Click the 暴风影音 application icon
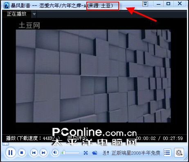 (7, 5)
